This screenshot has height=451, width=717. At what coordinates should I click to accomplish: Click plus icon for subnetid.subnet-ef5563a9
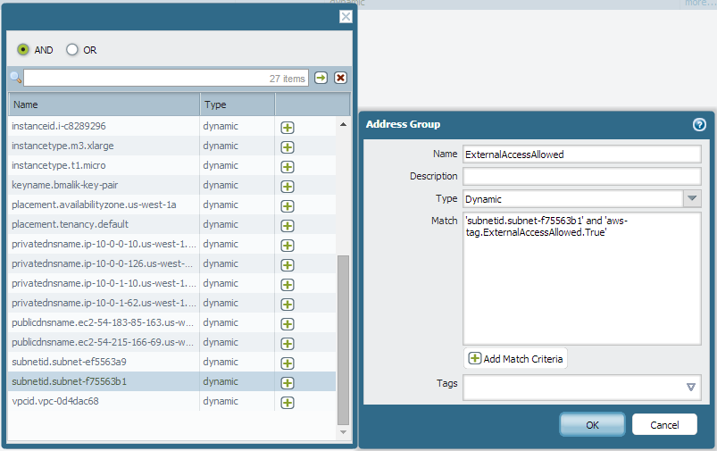288,363
